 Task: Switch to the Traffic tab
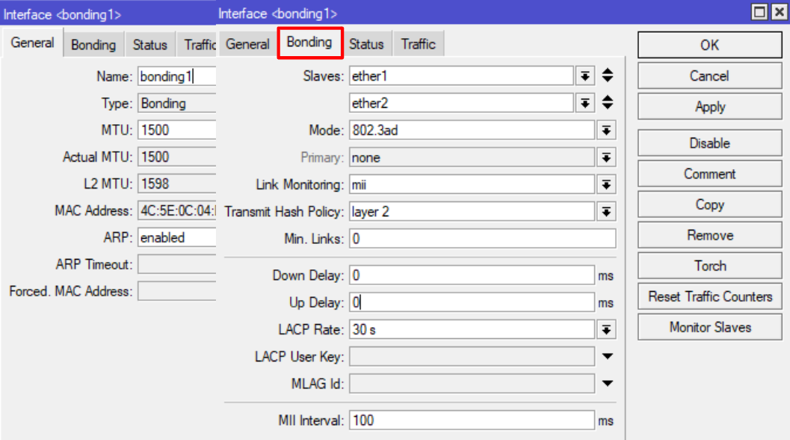pos(418,43)
